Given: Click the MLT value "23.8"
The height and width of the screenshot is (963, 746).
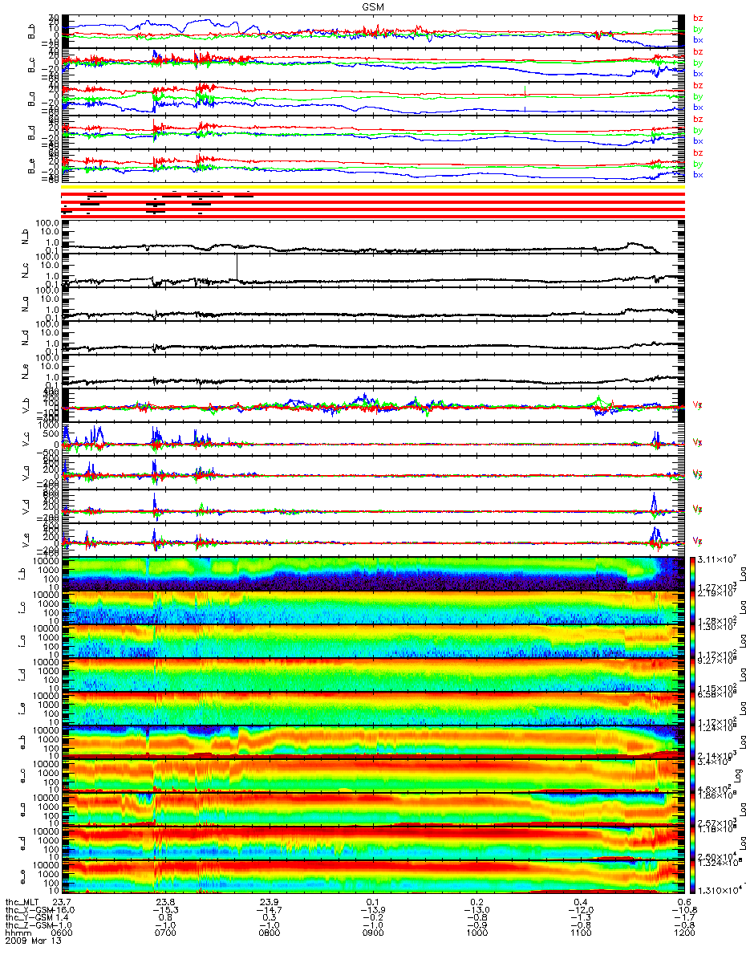Looking at the screenshot, I should 165,903.
